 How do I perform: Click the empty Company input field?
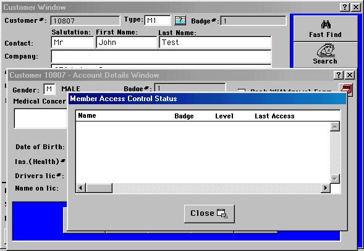[161, 56]
